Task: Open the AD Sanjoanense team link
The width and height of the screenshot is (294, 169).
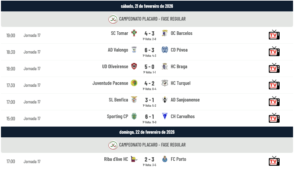Action: pyautogui.click(x=185, y=100)
